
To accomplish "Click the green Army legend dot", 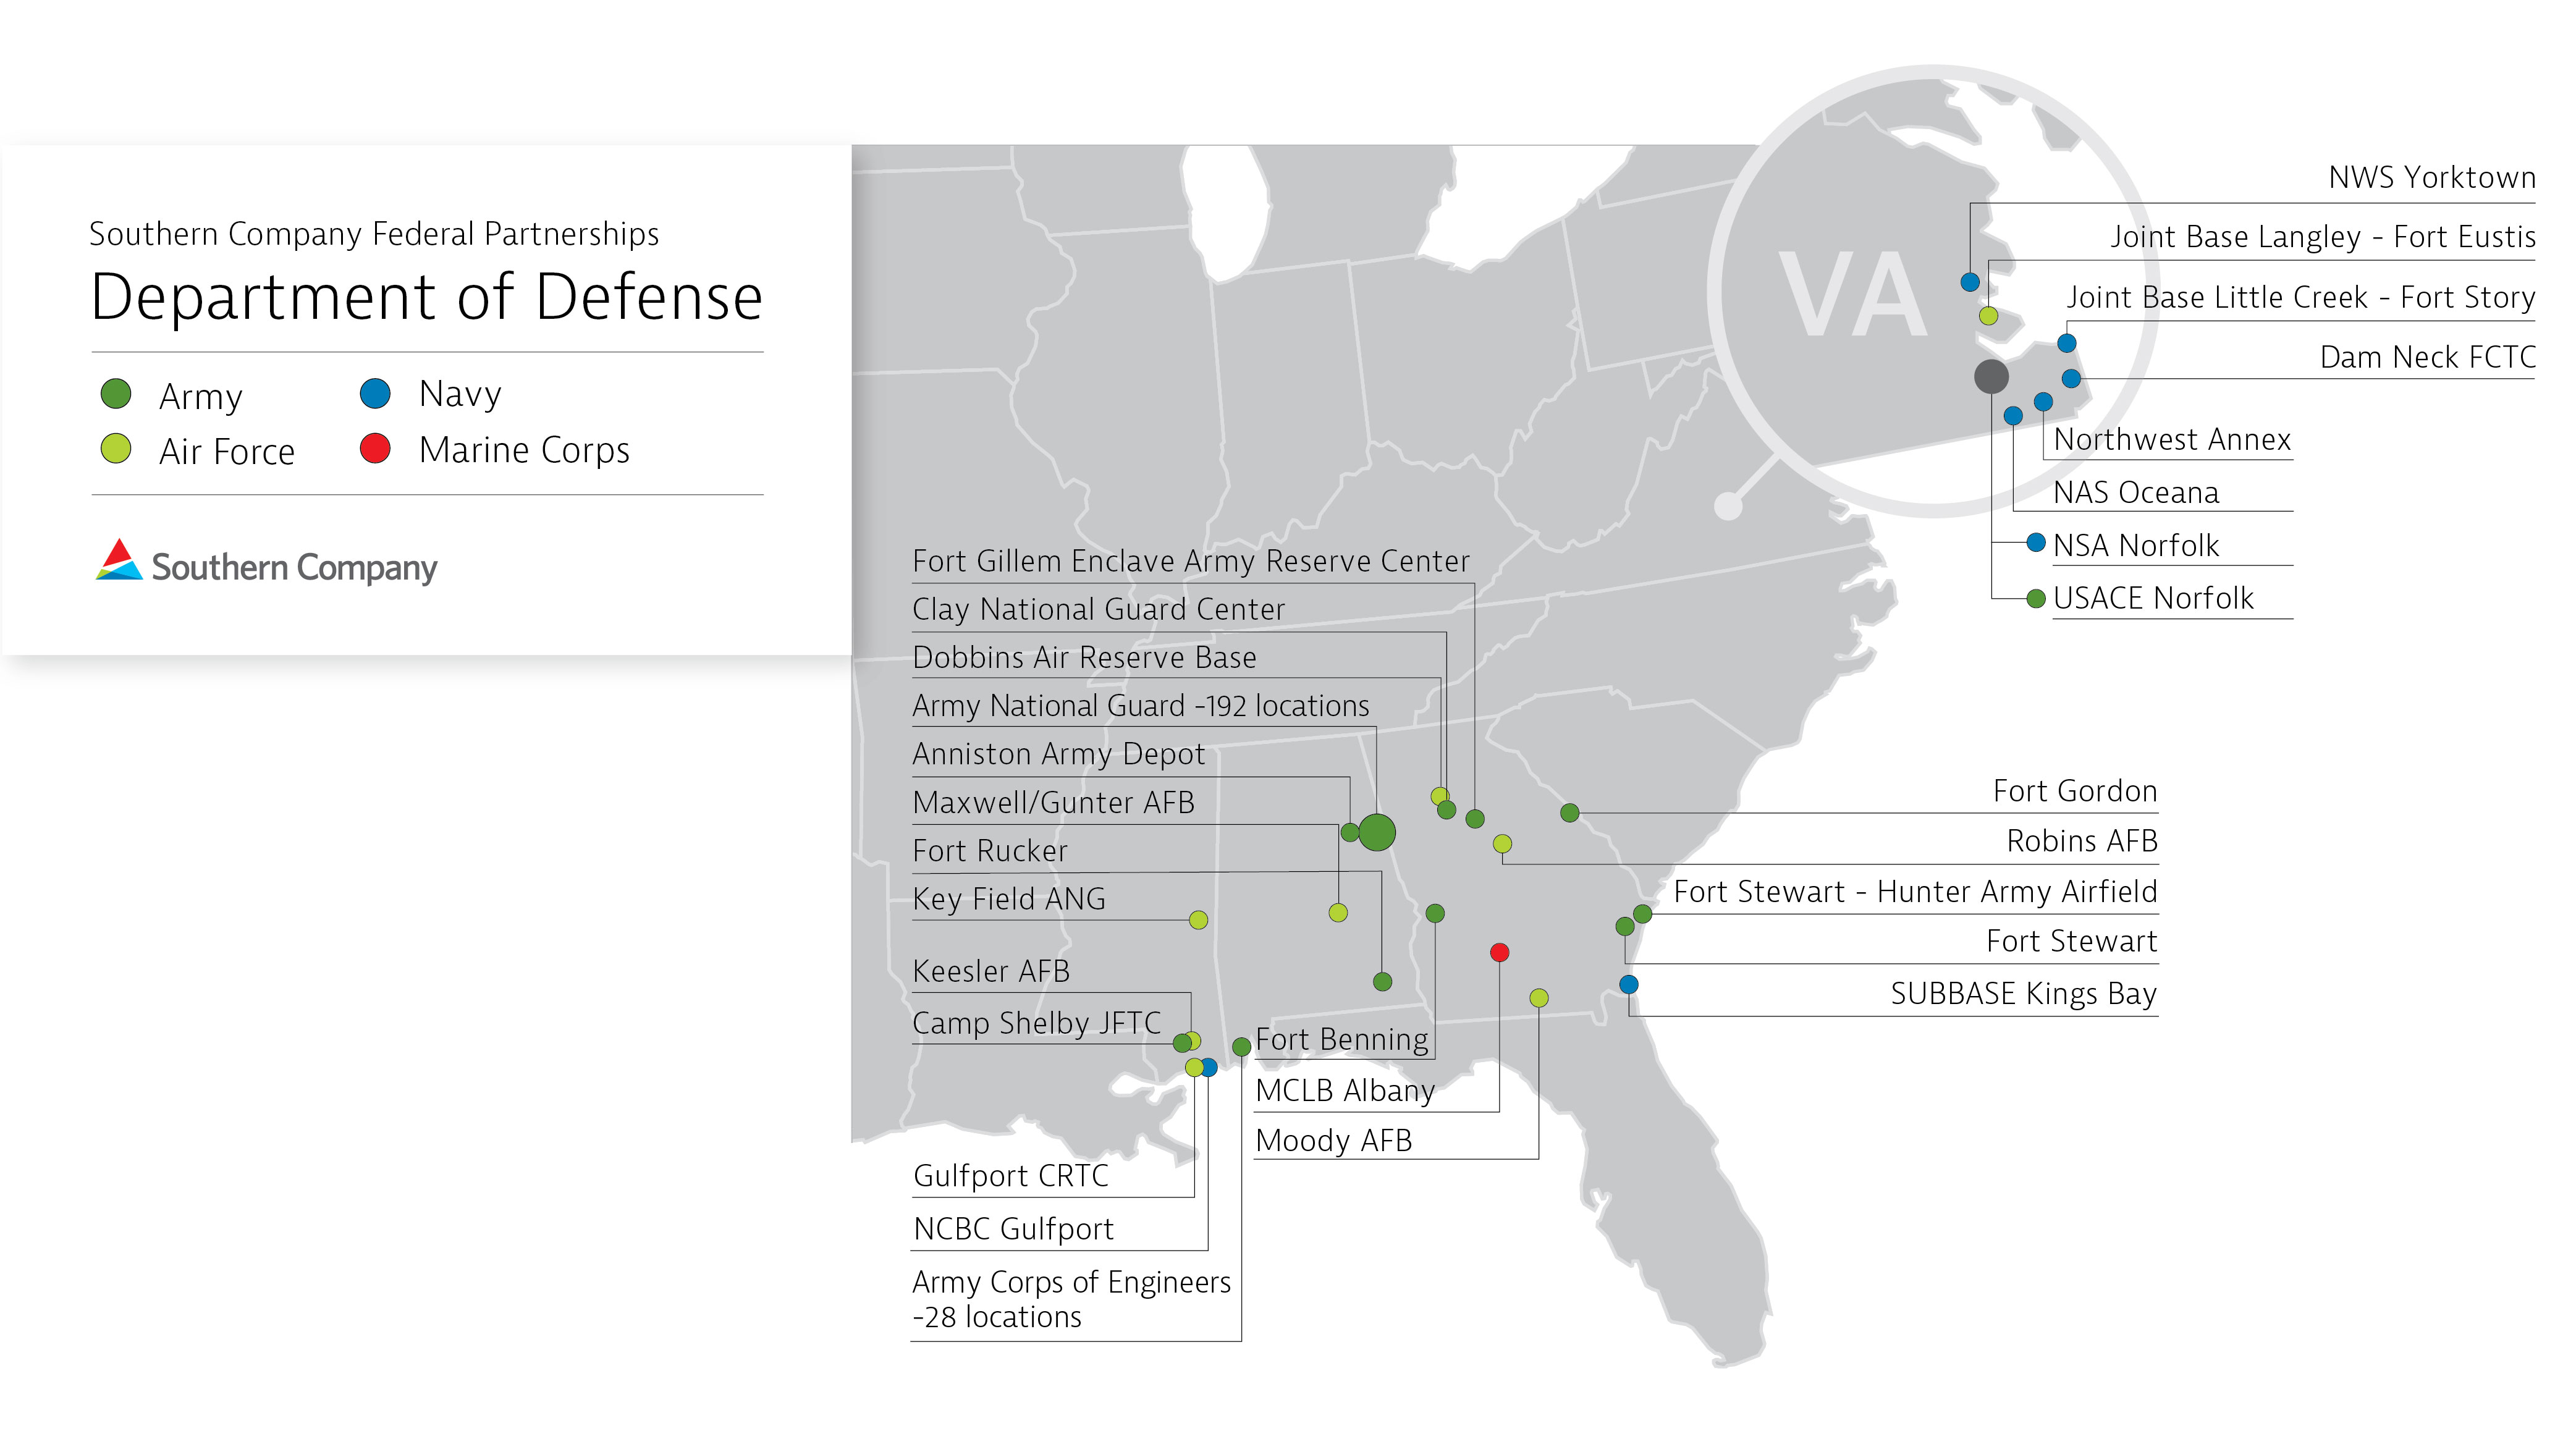I will coord(116,394).
